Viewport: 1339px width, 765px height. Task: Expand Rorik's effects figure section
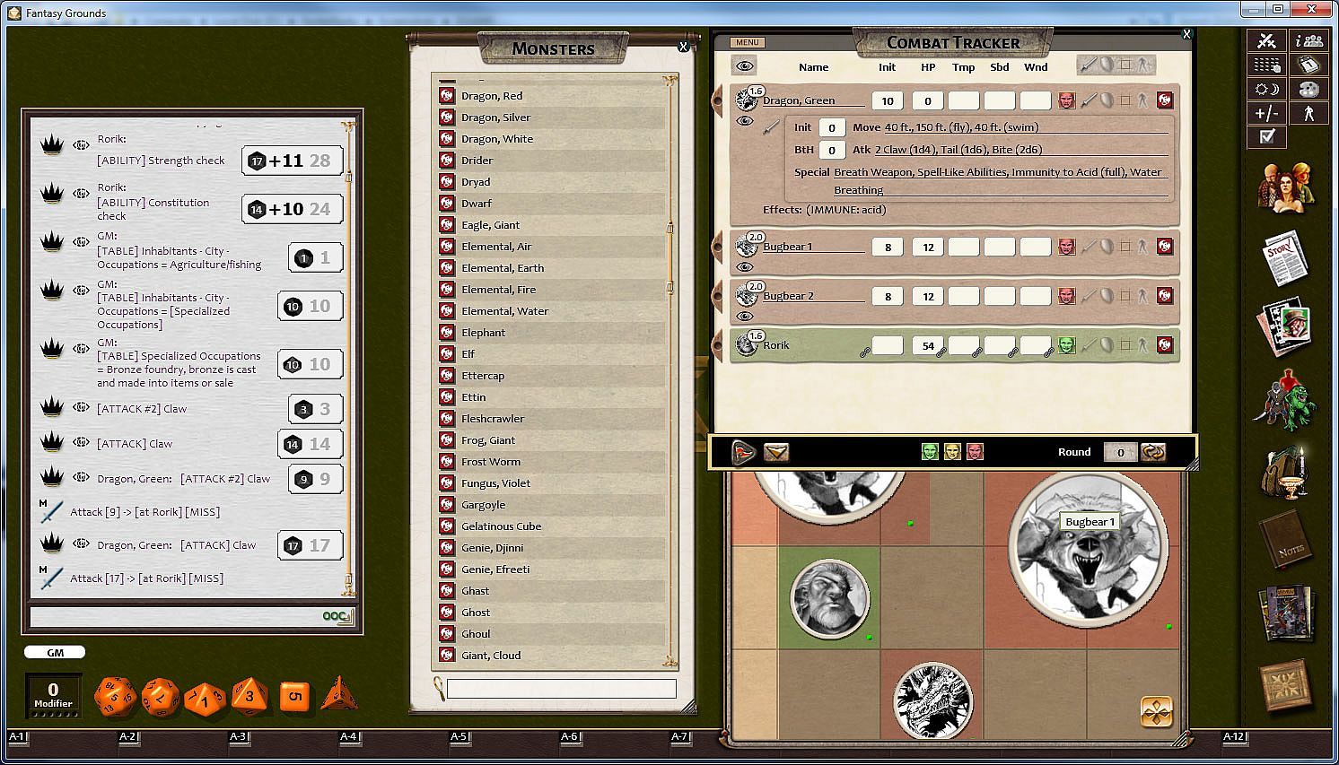pos(1143,345)
